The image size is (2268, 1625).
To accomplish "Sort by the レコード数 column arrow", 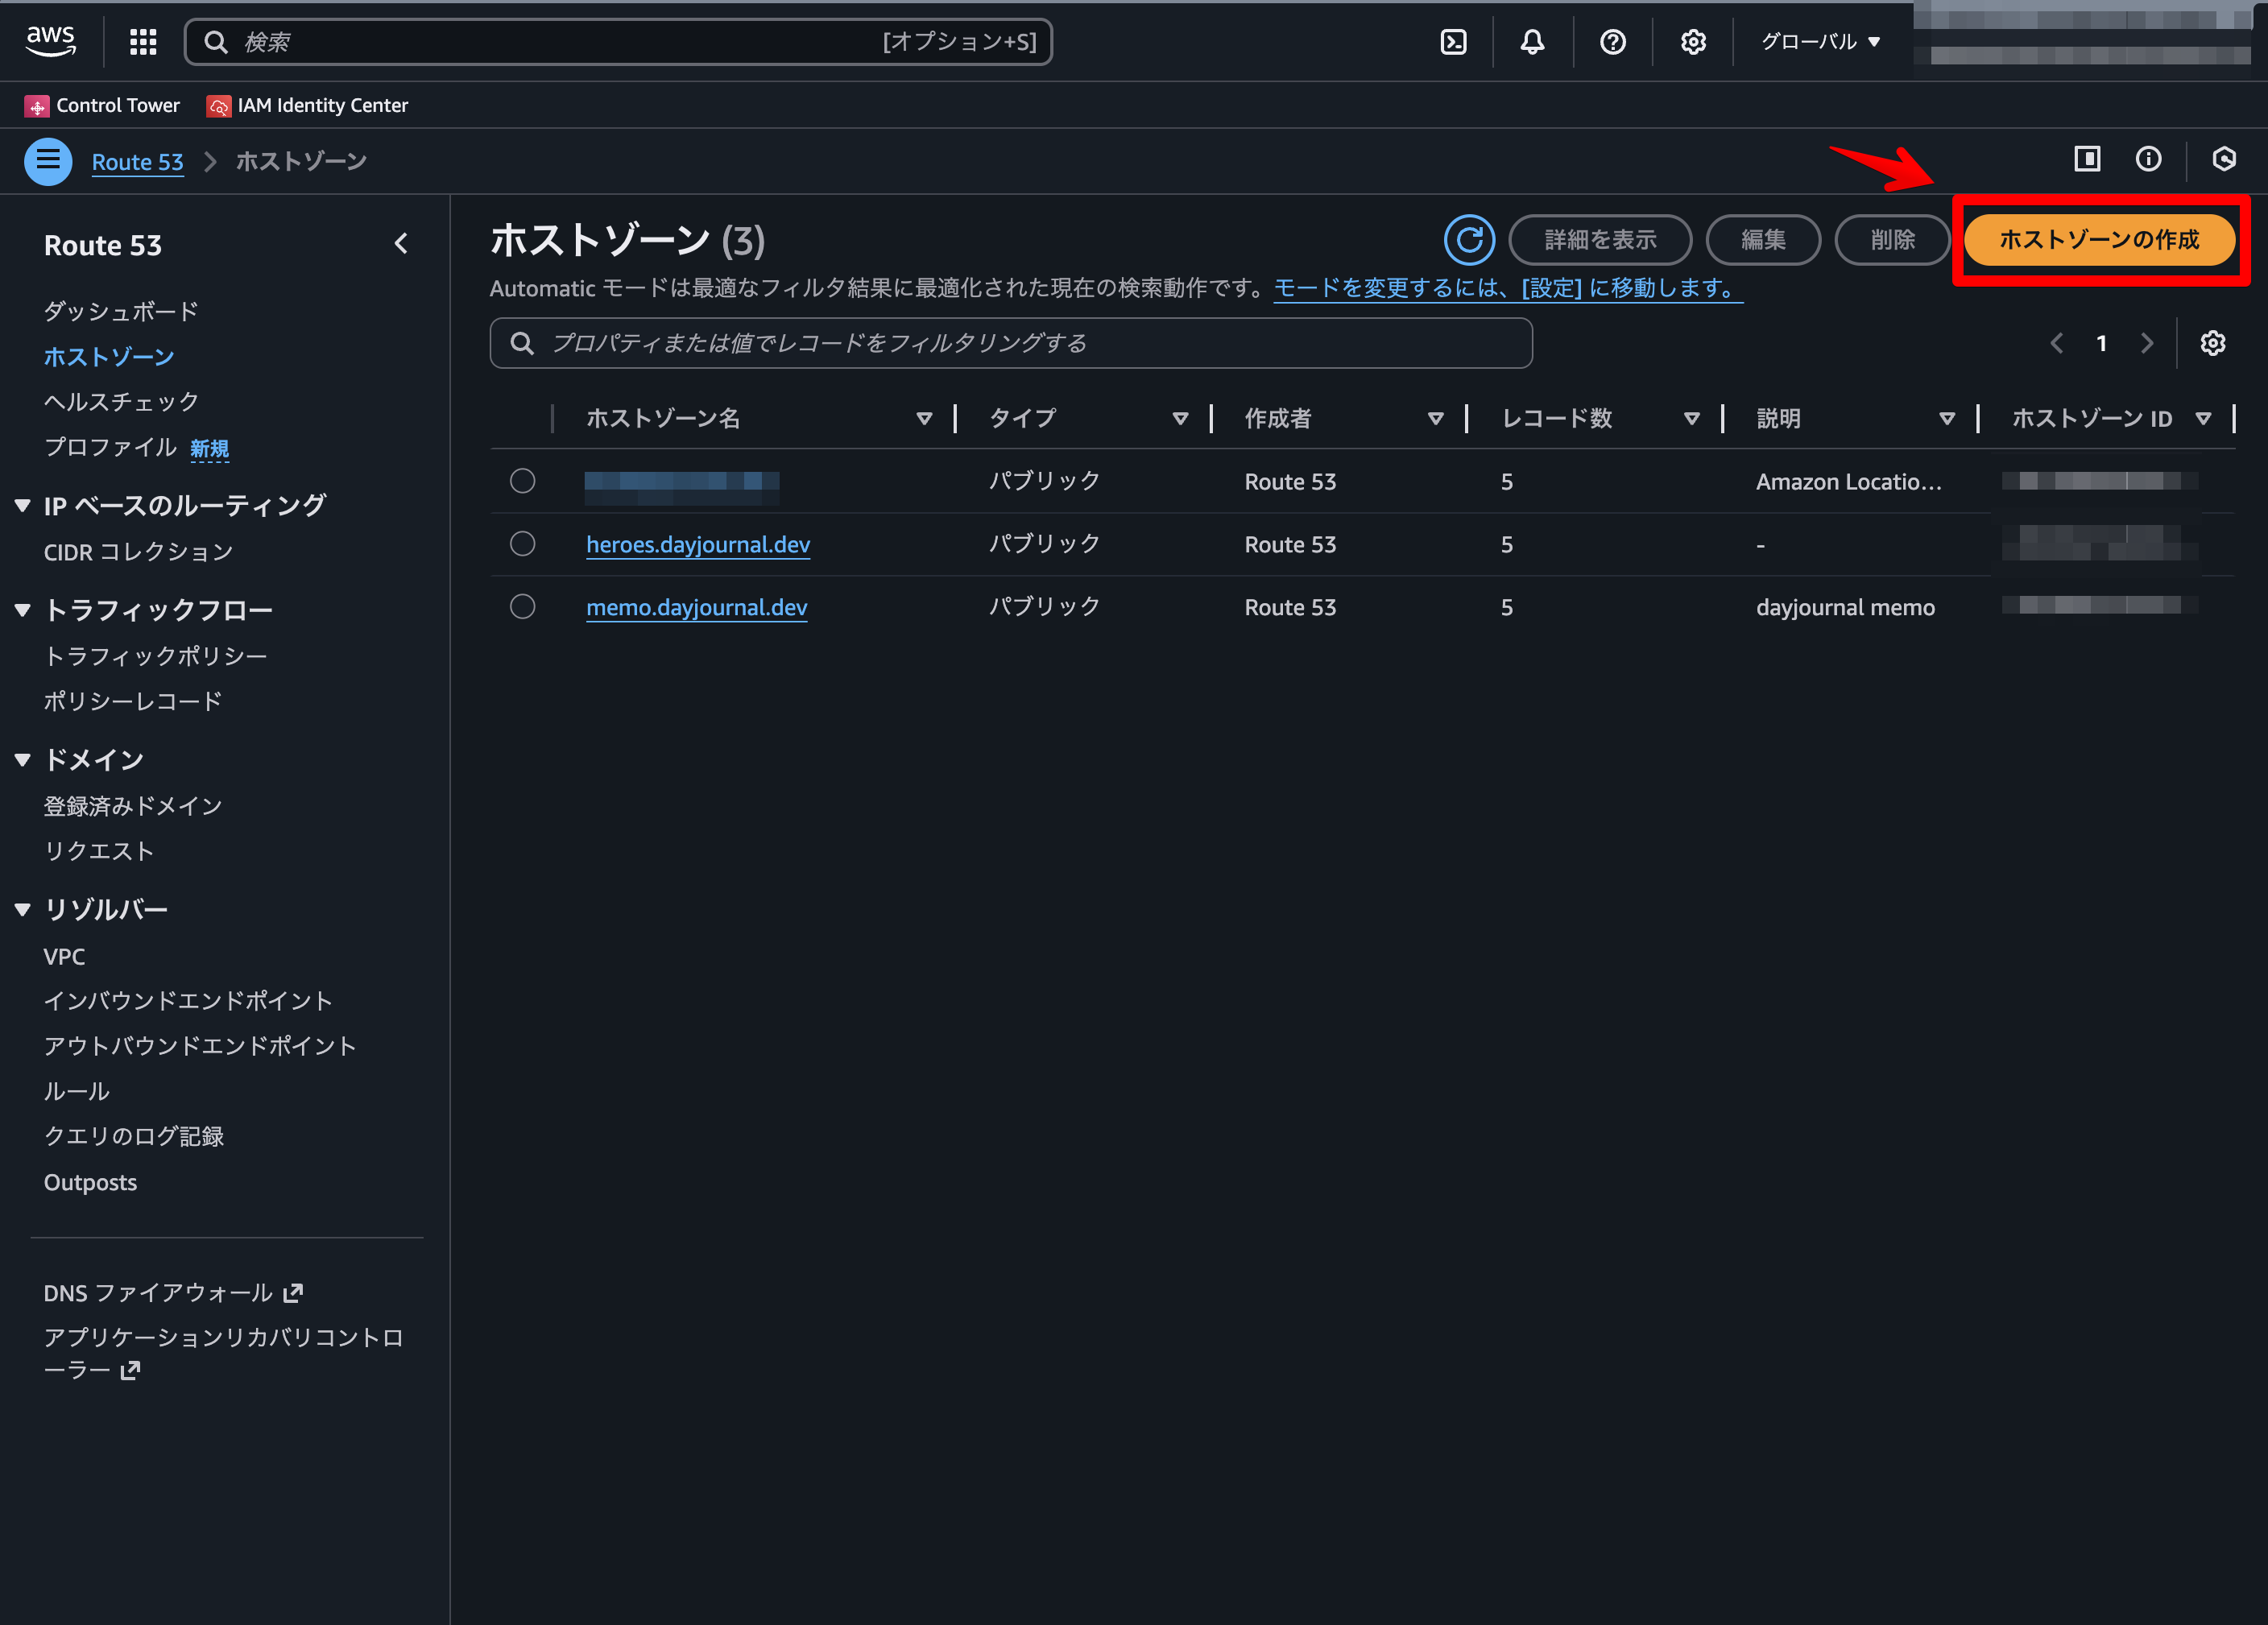I will (1691, 419).
